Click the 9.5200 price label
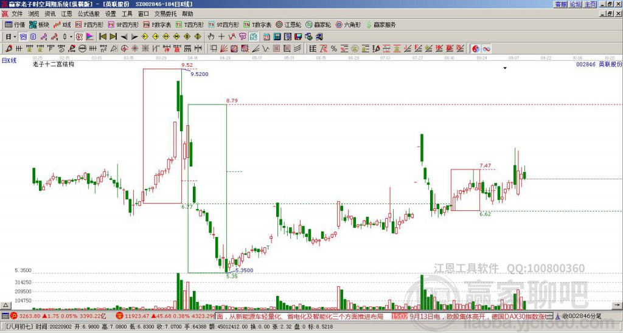Viewport: 623px width, 333px height. coord(200,74)
